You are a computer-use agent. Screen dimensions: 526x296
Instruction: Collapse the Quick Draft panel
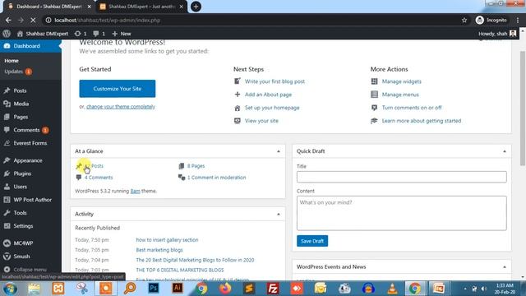coord(505,151)
